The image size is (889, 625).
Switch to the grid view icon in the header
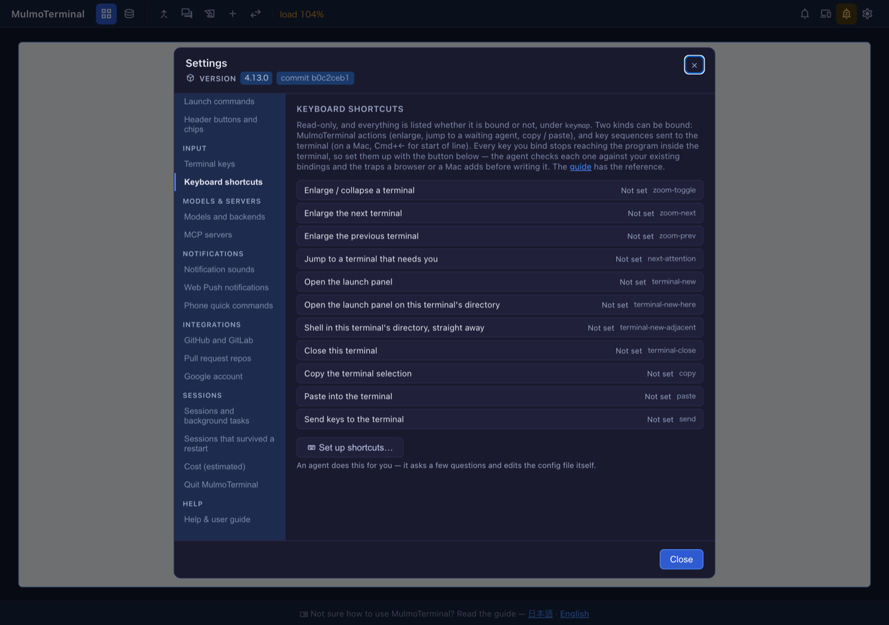(x=106, y=14)
